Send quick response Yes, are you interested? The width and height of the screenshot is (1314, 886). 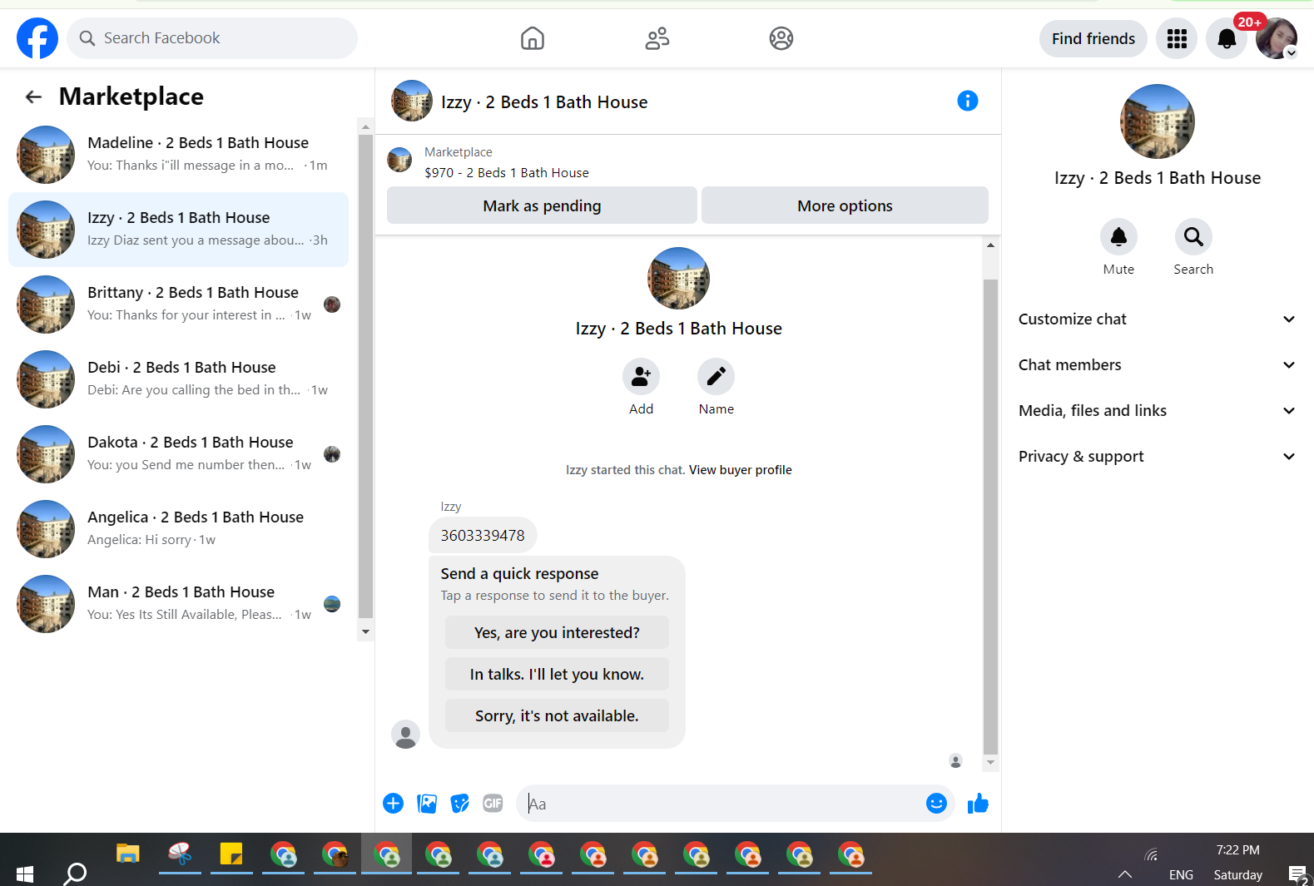pos(557,632)
